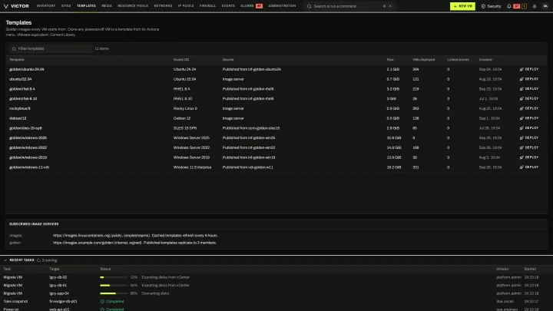Collapse the Recent Tasks panel

5,260
